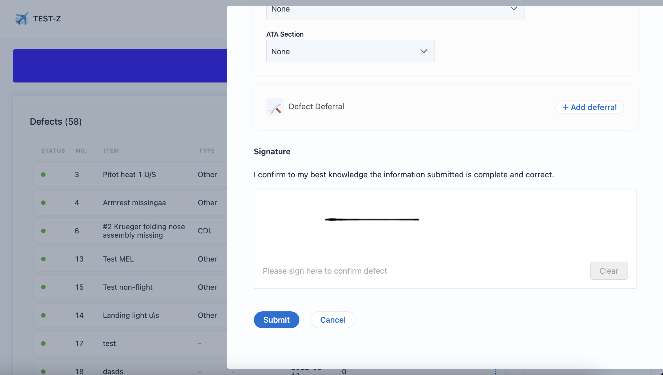Click the green status dot for Landing light

click(x=43, y=315)
